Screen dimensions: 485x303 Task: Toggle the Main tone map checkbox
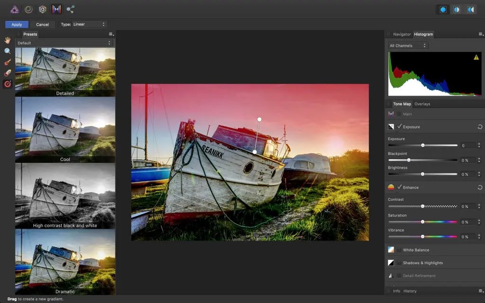pos(399,114)
